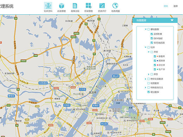Screen dimensions: 183x137
Task: Click the 横店街道 label on map
Action: click(x=91, y=21)
